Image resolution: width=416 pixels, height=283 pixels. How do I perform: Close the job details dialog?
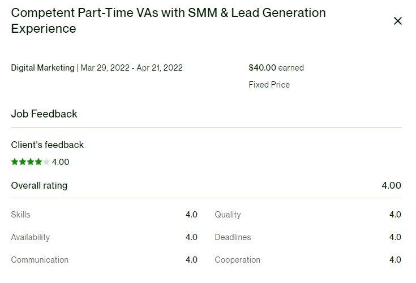click(x=397, y=21)
